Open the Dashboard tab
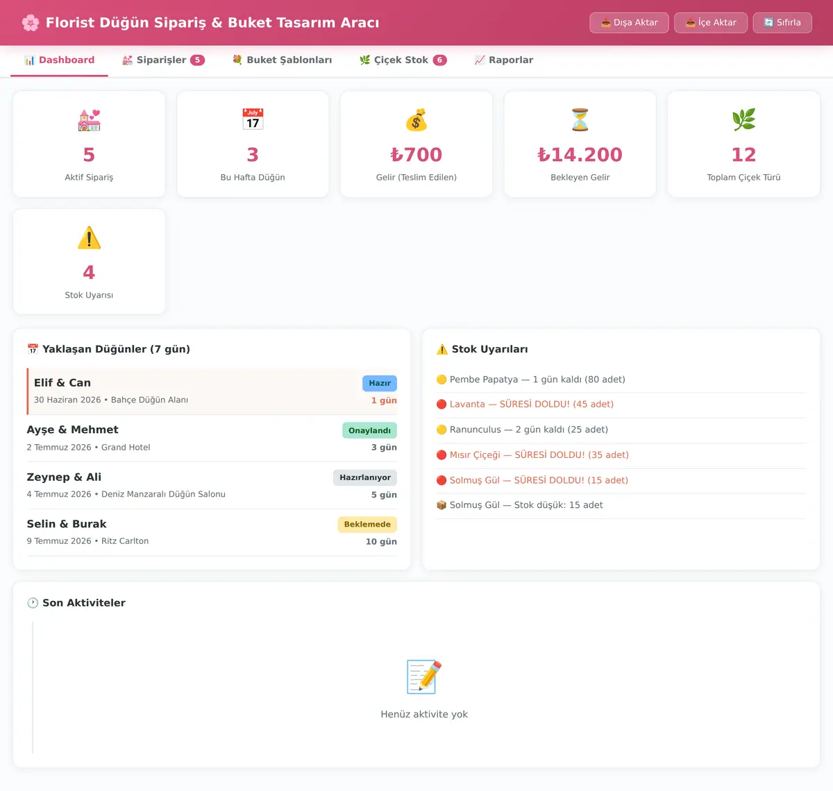Image resolution: width=833 pixels, height=791 pixels. coord(60,60)
